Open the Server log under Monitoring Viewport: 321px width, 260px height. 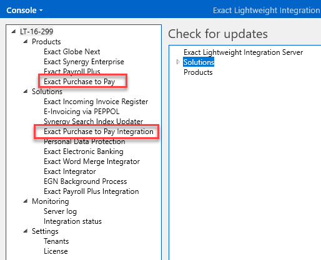coord(60,211)
